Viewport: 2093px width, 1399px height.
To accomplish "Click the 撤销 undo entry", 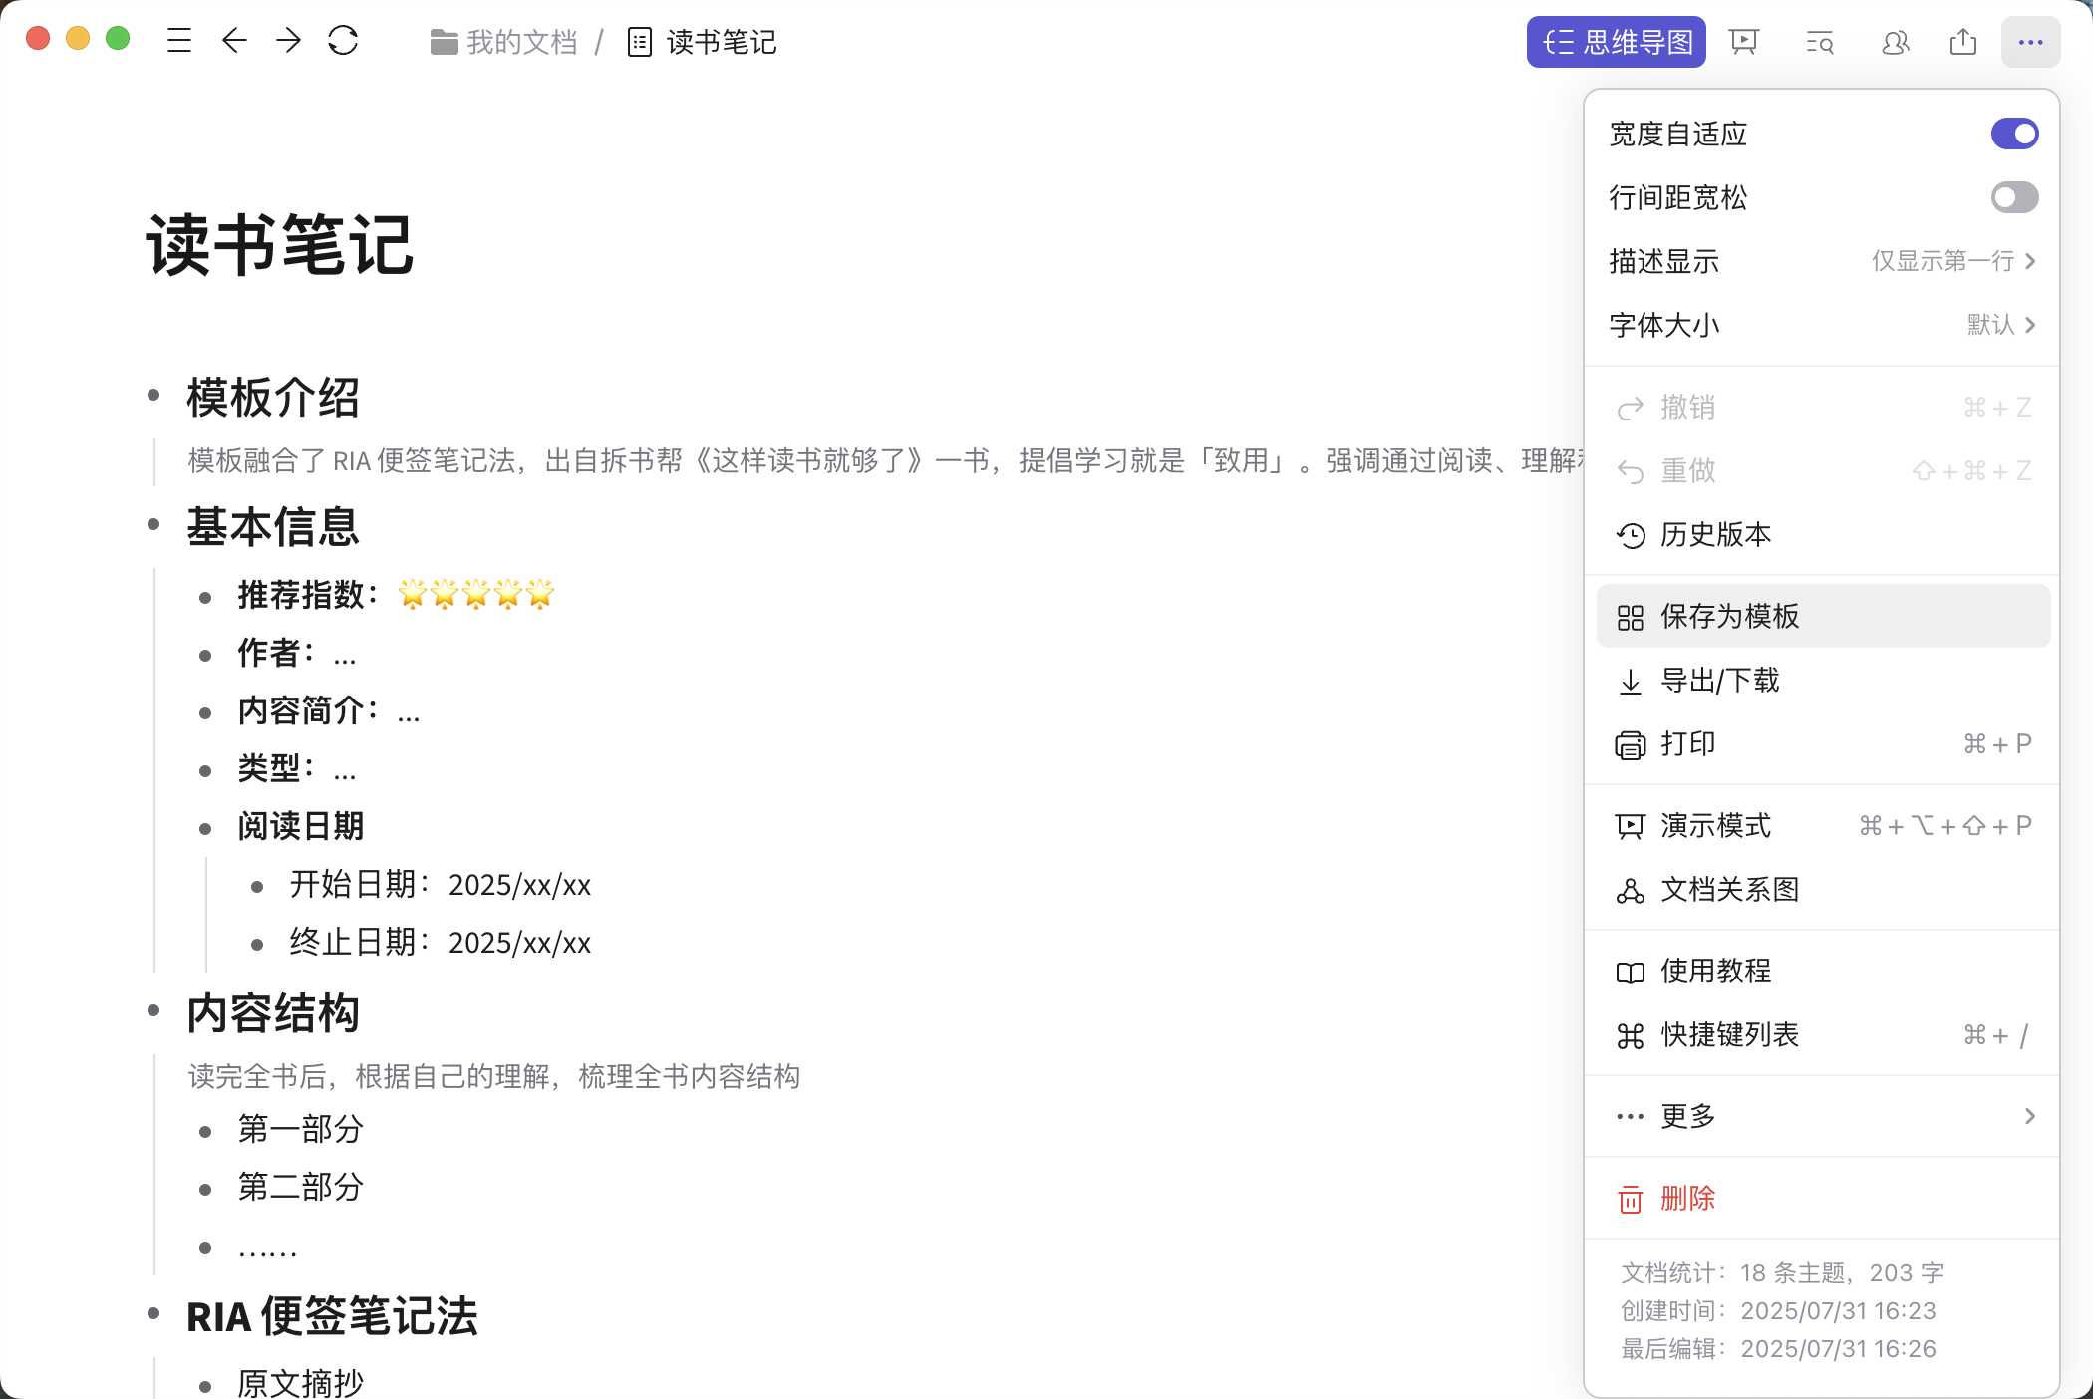I will (1822, 407).
